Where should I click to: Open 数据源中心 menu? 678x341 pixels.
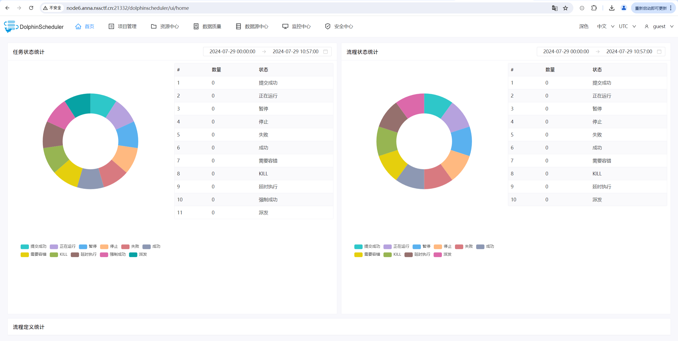pos(252,26)
